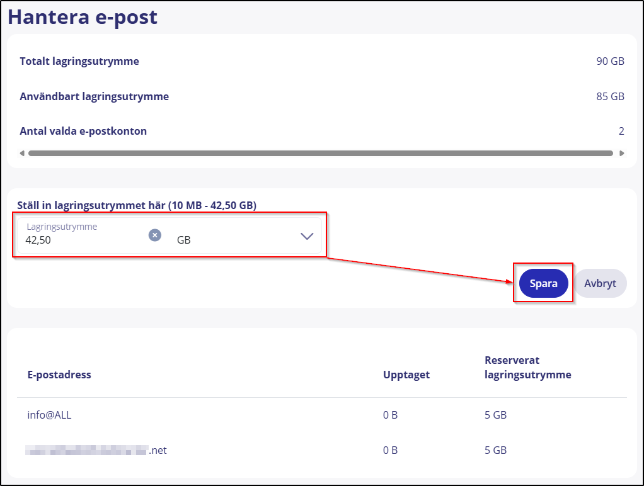Open the GB unit dropdown chevron
Image resolution: width=644 pixels, height=486 pixels.
point(307,236)
